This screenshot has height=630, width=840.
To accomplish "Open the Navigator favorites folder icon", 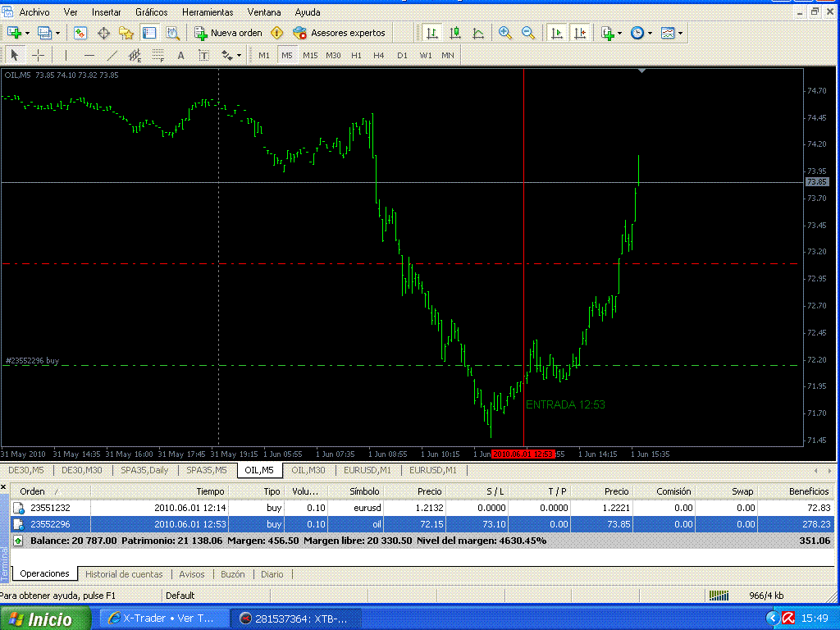I will tap(126, 33).
